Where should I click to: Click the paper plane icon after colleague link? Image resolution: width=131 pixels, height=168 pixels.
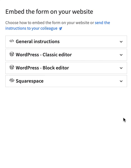coord(60,29)
